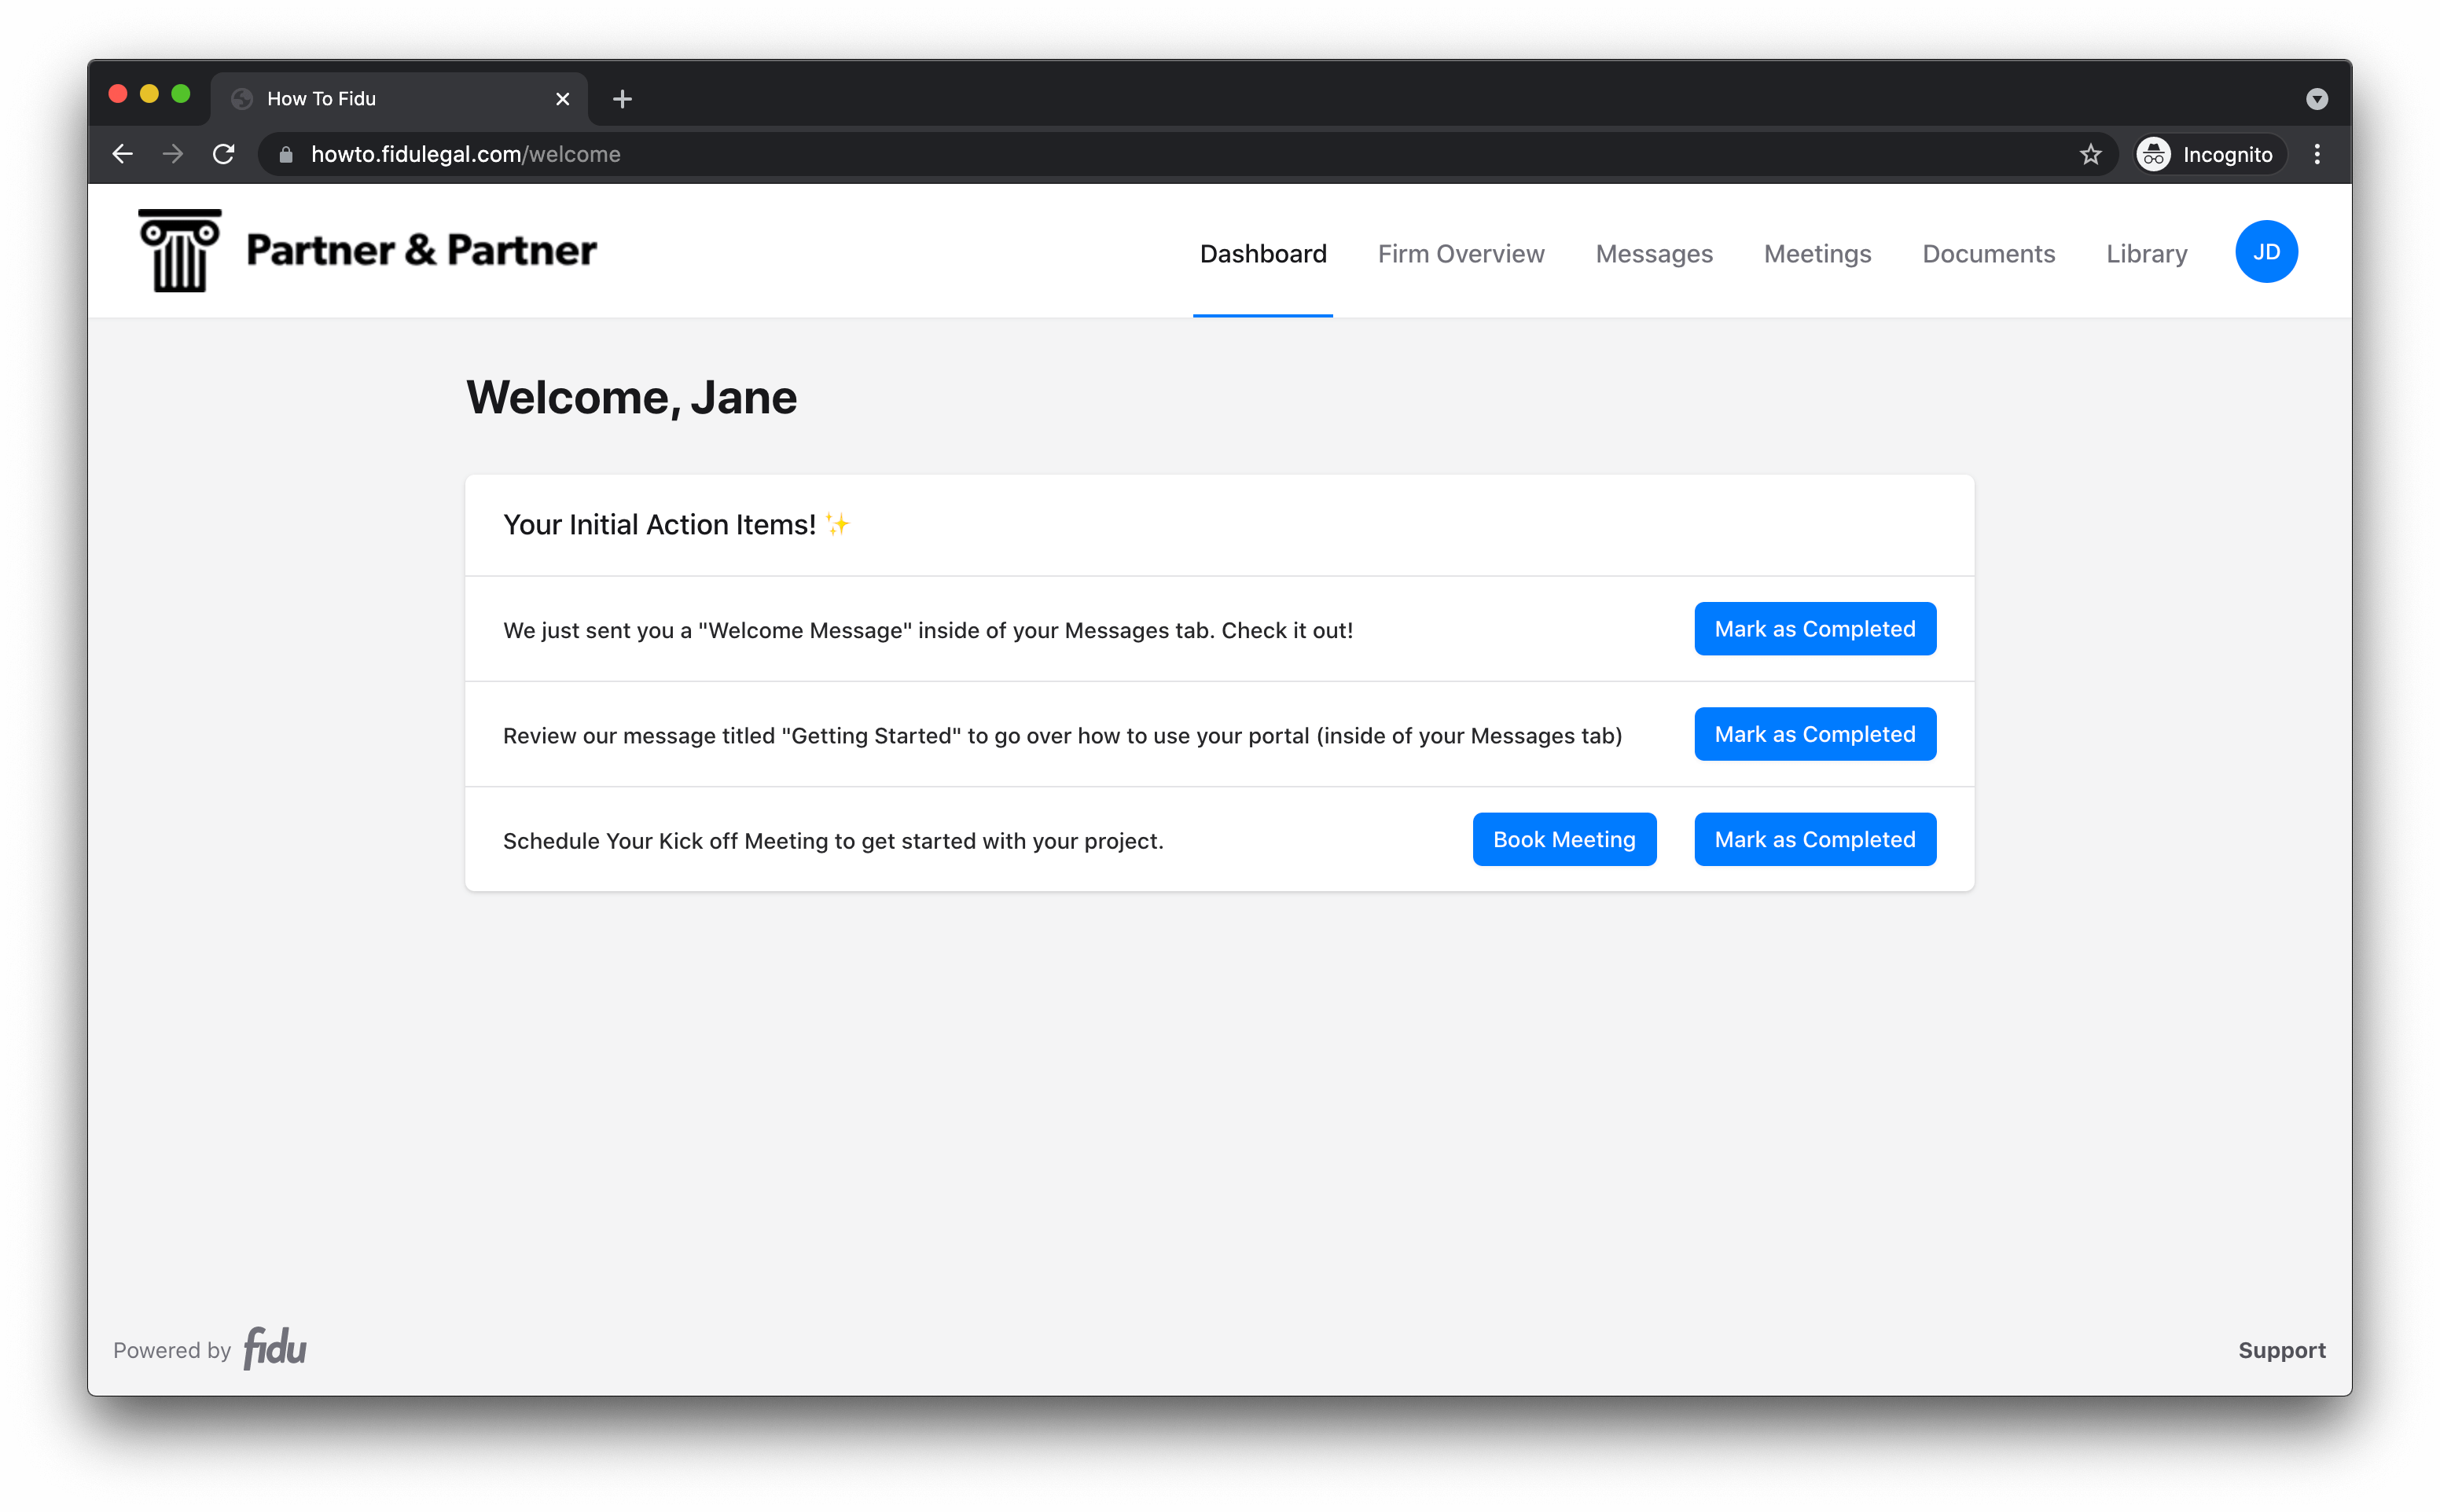Open the tab search dropdown arrow
Image resolution: width=2440 pixels, height=1512 pixels.
pos(2317,99)
